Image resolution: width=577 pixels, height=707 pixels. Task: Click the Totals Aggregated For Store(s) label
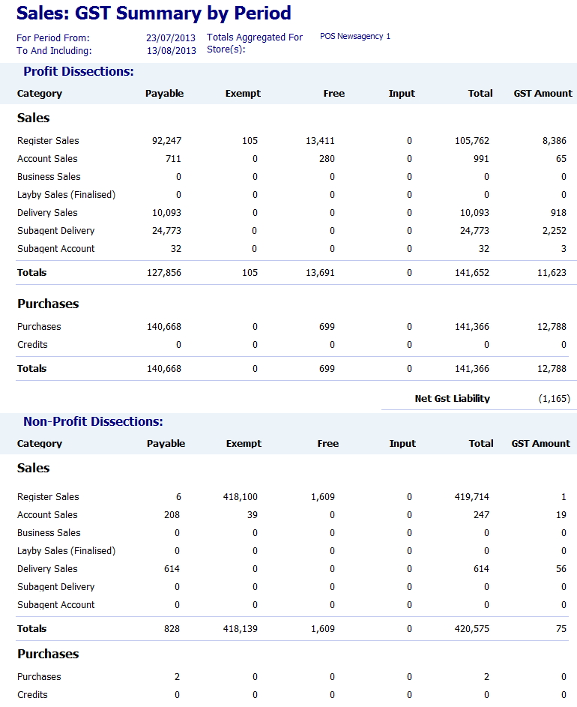click(254, 43)
